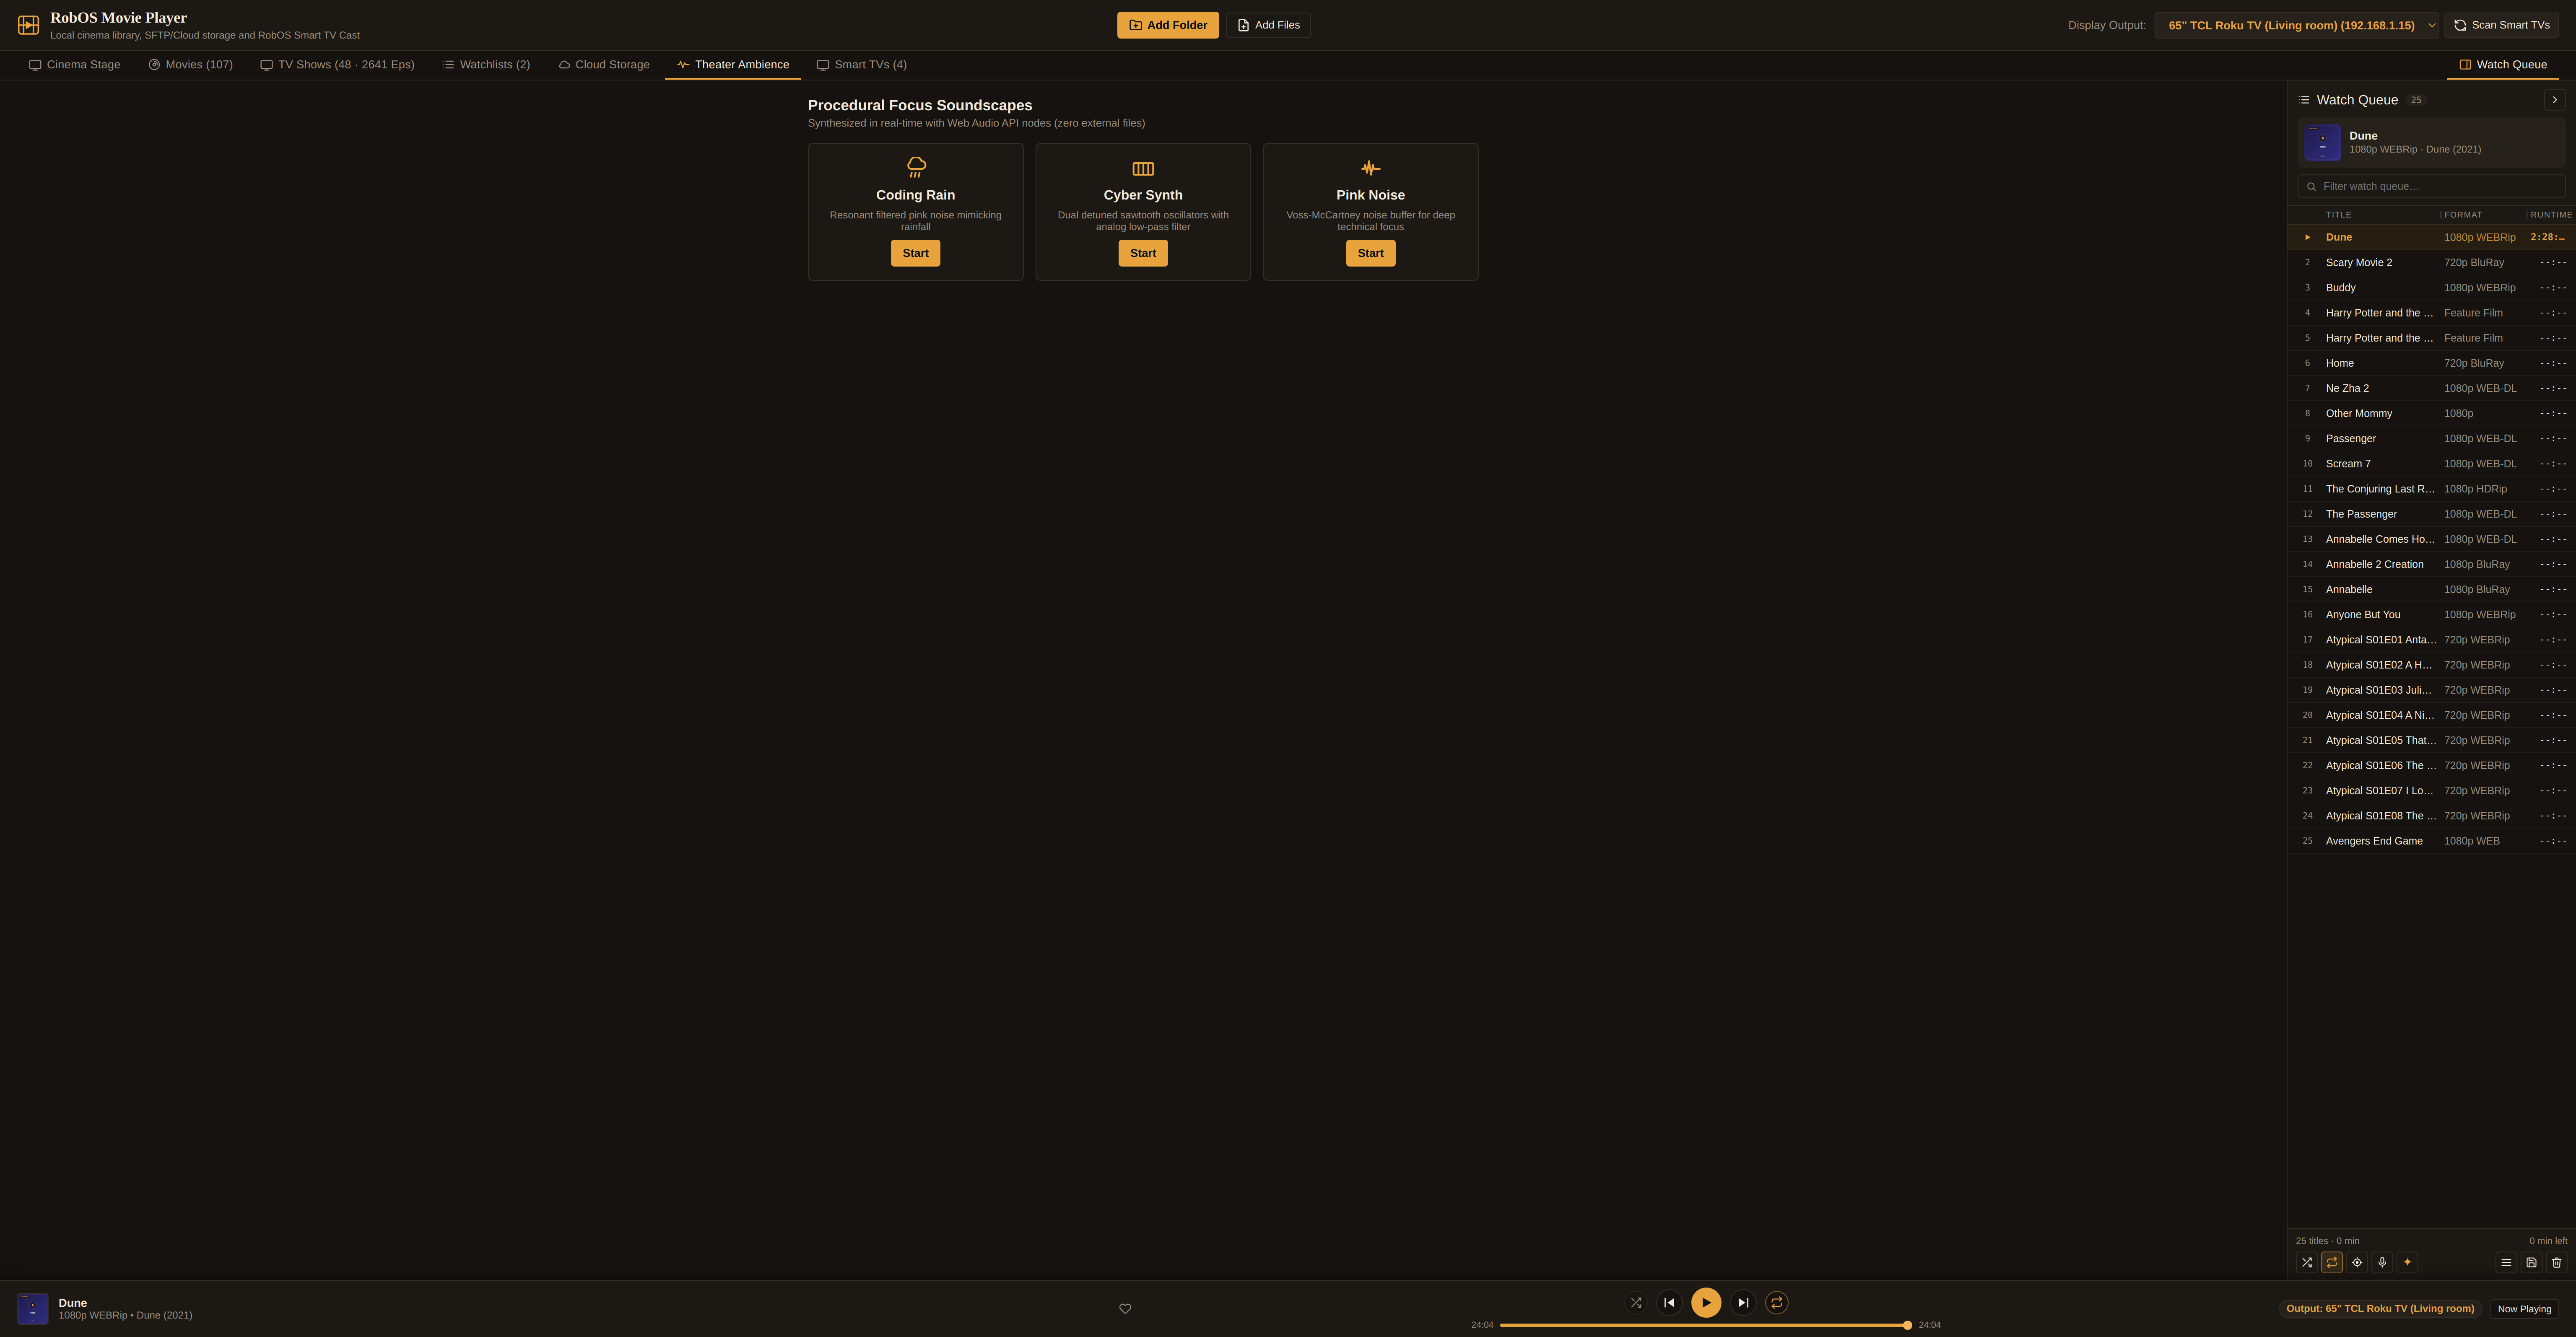Screen dimensions: 2576x1337
Task: Open Watchlists (2) tab
Action: click(x=486, y=65)
